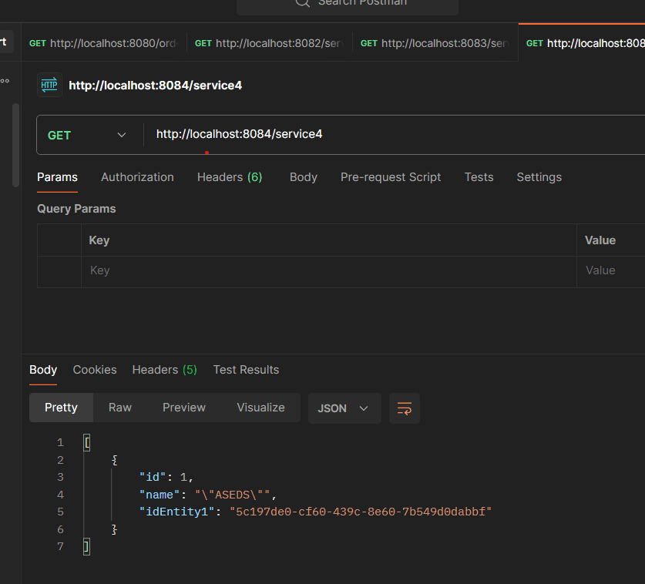This screenshot has height=584, width=645.
Task: Select the Raw response view button
Action: pyautogui.click(x=119, y=408)
